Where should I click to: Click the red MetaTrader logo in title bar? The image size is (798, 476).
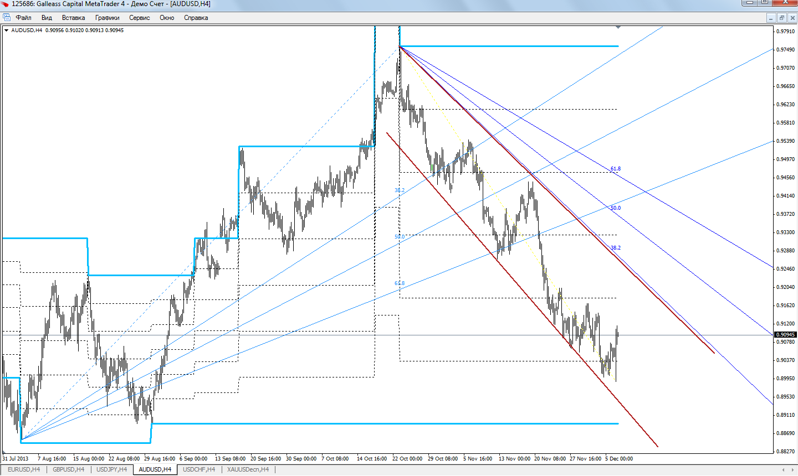click(x=5, y=4)
